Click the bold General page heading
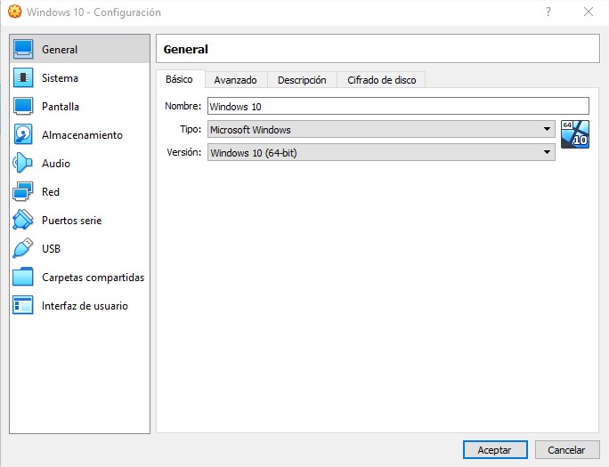Screen dimensions: 609x467 tap(186, 49)
